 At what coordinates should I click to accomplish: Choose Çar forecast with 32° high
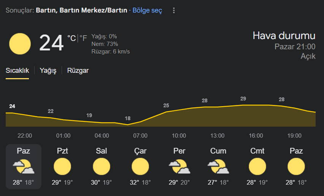[140, 166]
